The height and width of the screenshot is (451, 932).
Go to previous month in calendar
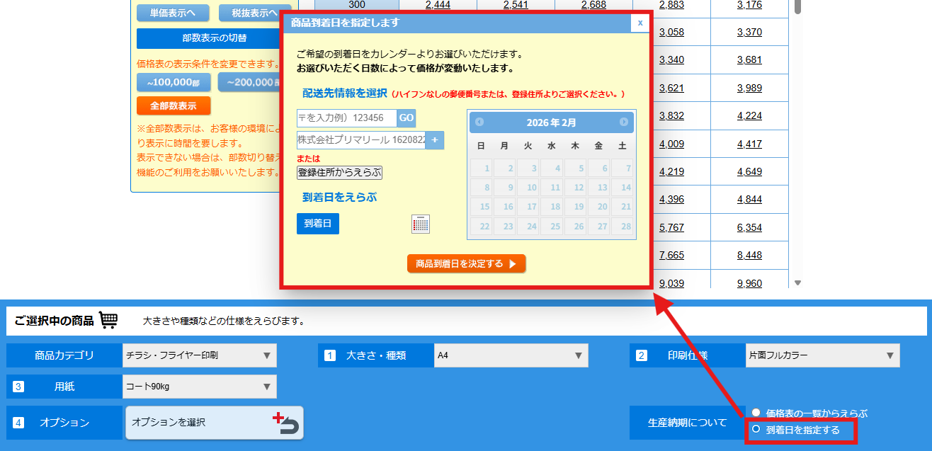pyautogui.click(x=479, y=122)
